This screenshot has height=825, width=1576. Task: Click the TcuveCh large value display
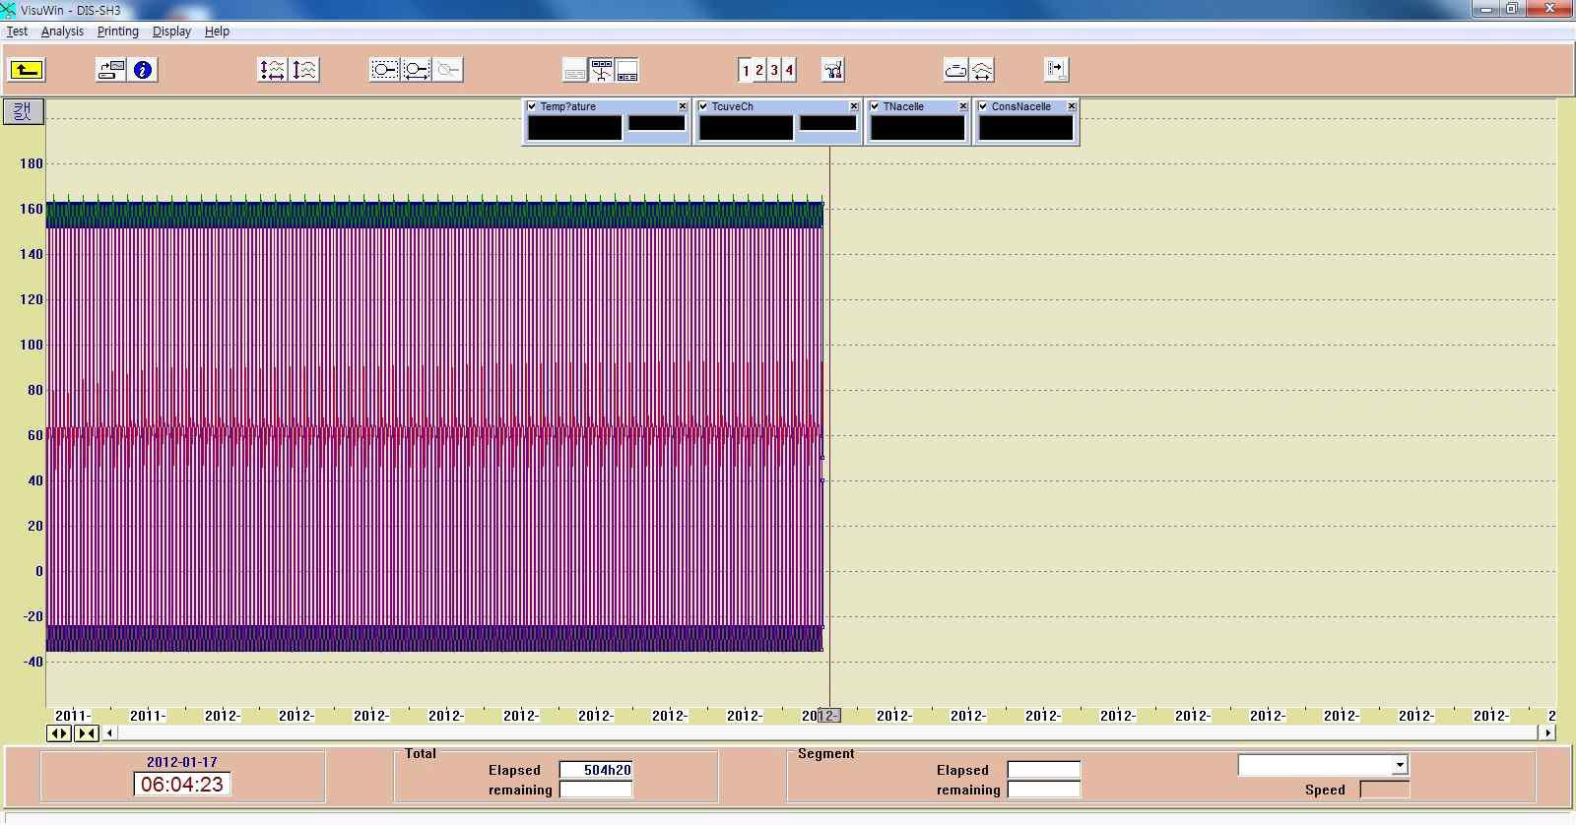[746, 128]
